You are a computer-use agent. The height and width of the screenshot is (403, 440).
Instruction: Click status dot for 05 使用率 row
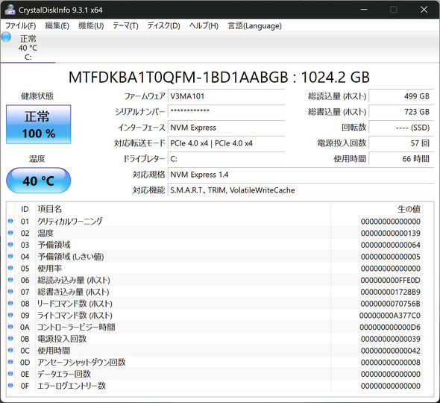click(10, 269)
